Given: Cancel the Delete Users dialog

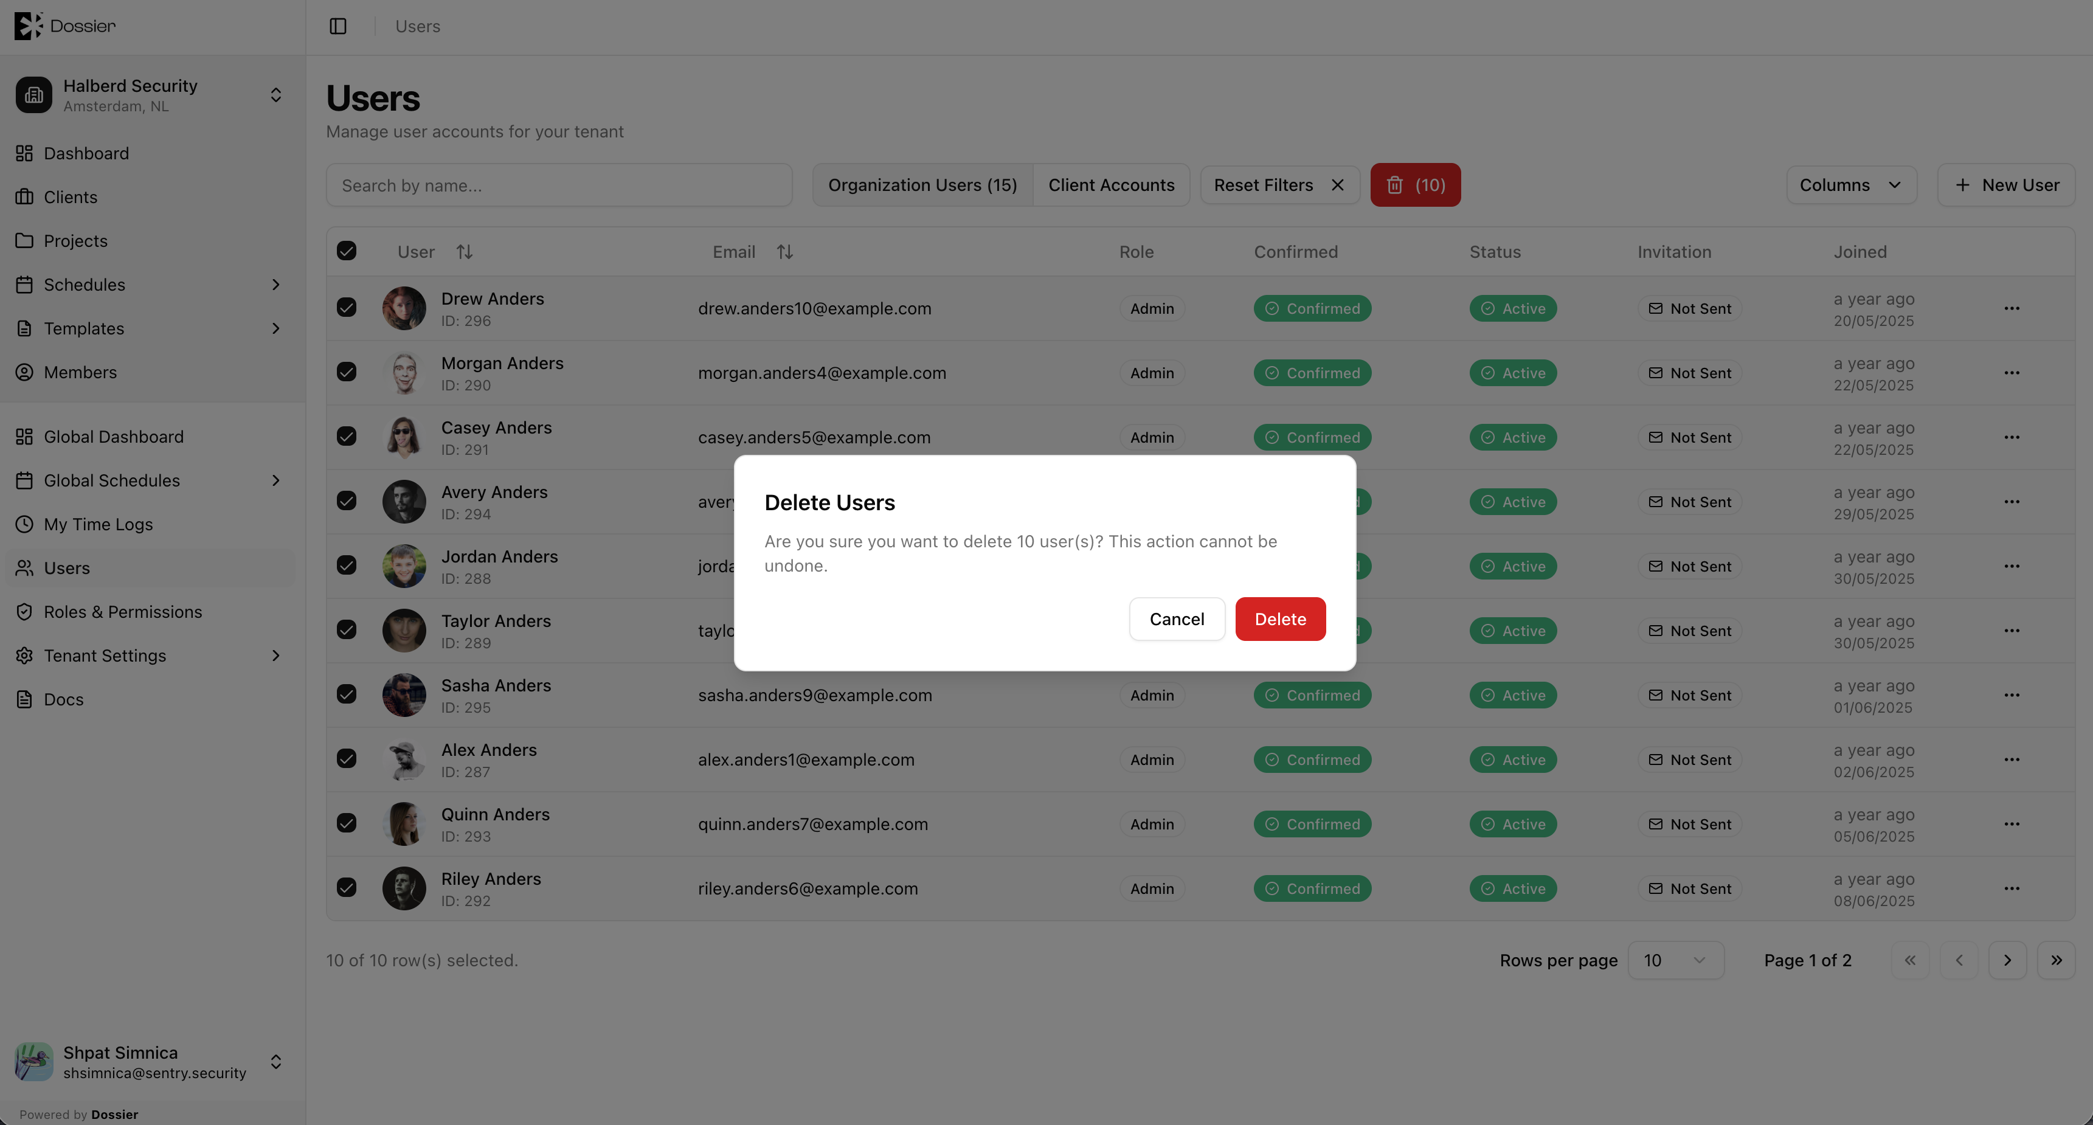Looking at the screenshot, I should tap(1177, 619).
